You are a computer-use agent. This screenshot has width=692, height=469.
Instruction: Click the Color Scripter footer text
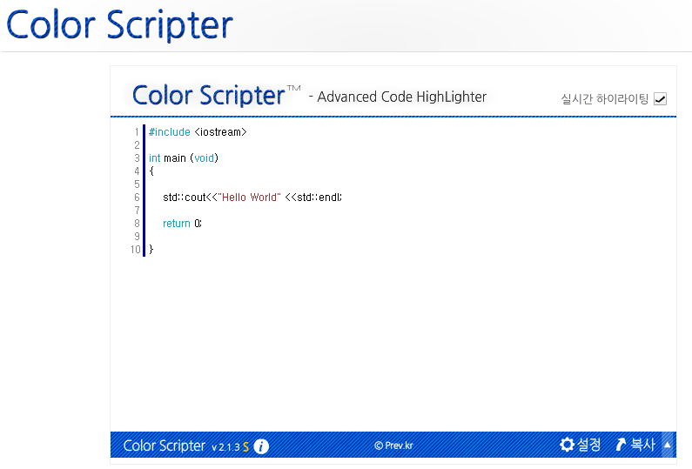165,446
